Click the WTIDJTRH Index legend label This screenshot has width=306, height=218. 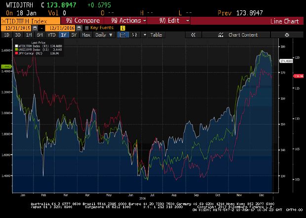pos(29,46)
